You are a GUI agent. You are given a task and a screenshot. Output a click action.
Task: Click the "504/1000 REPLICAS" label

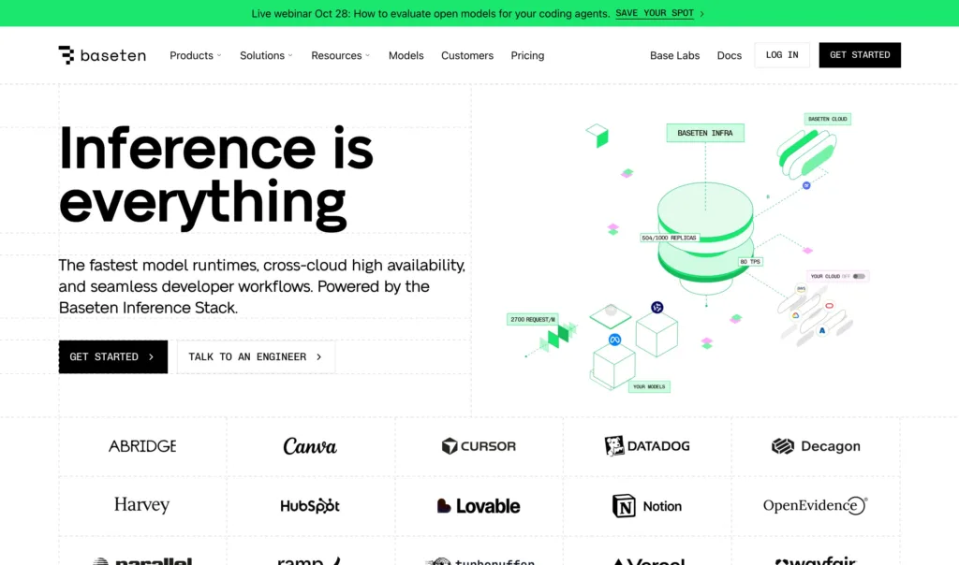669,238
